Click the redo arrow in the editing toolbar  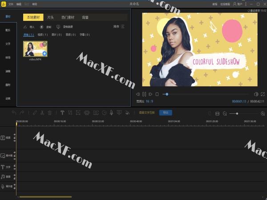(x=22, y=112)
